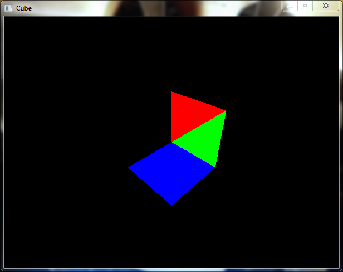Viewport: 343px width, 272px height.
Task: Click the bottom corner of the blue face
Action: tap(171, 204)
